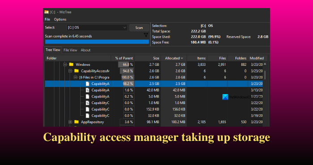Image resolution: width=313 pixels, height=165 pixels.
Task: Sort by the Allocated column header
Action: pos(173,58)
